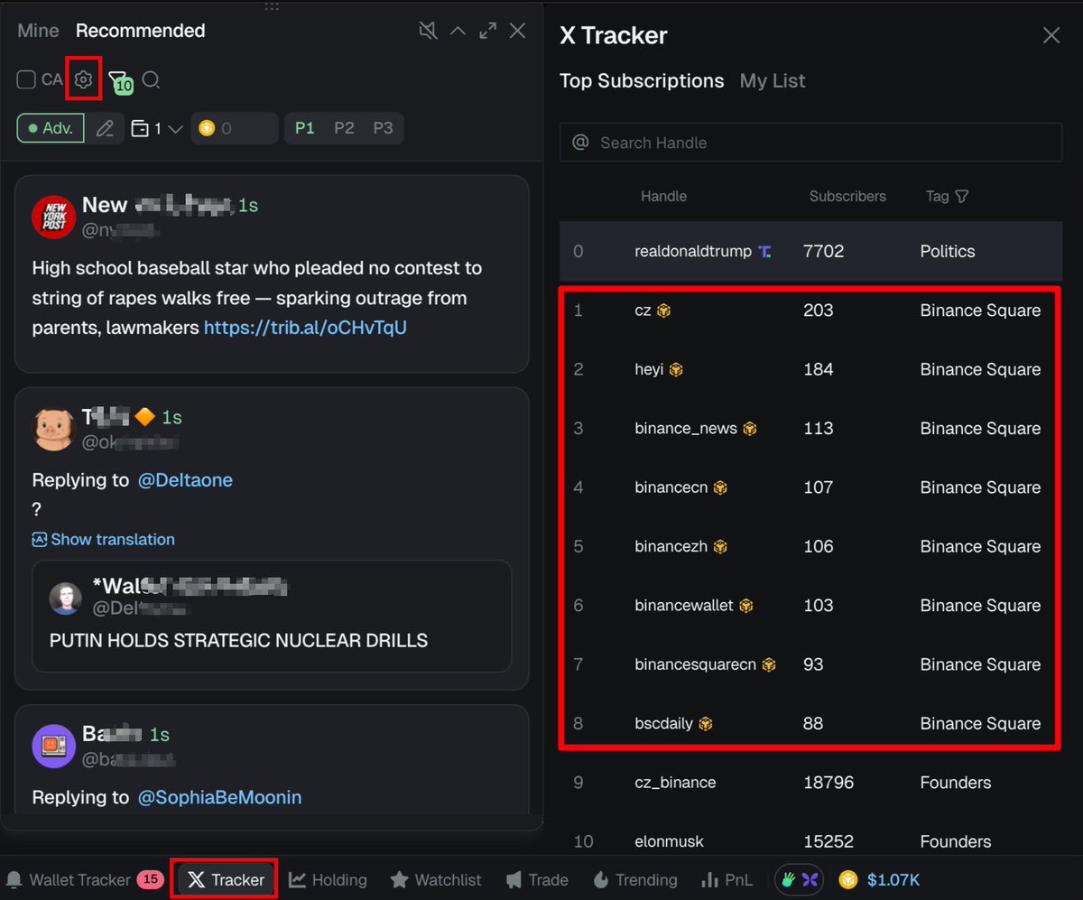Select the cz handle row
This screenshot has height=900, width=1083.
(810, 311)
